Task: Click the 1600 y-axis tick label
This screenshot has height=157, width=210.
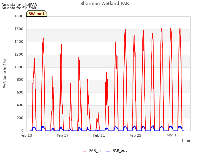Action: (19, 29)
